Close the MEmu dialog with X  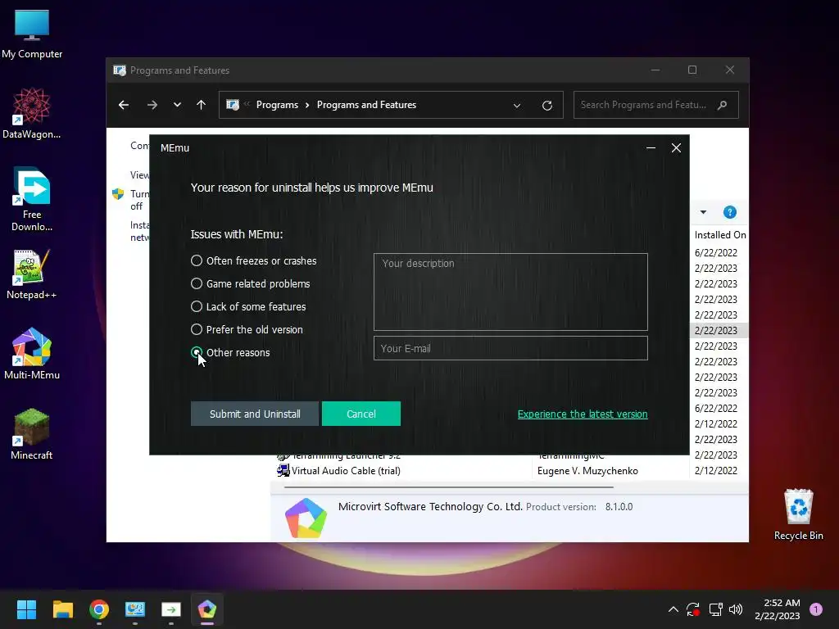click(x=676, y=148)
